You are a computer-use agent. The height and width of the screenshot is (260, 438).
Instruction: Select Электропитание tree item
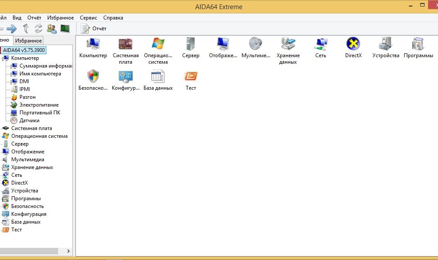click(39, 105)
